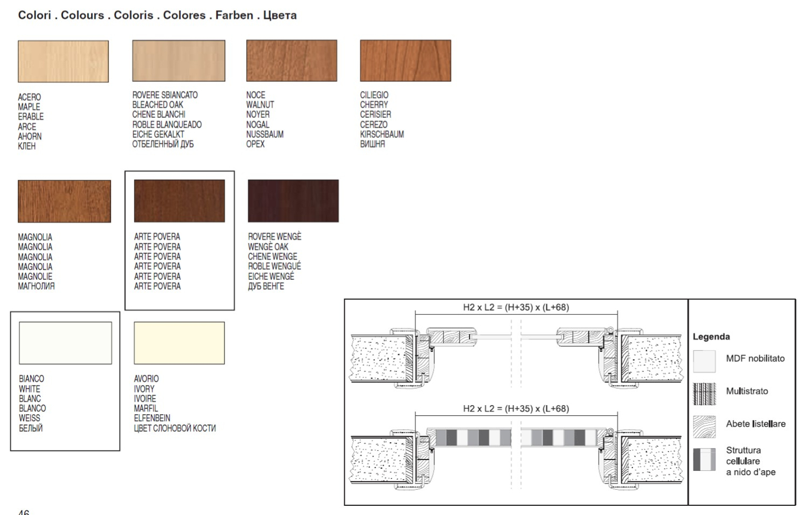Select the Bianco white swatch
This screenshot has width=805, height=515.
pyautogui.click(x=65, y=343)
